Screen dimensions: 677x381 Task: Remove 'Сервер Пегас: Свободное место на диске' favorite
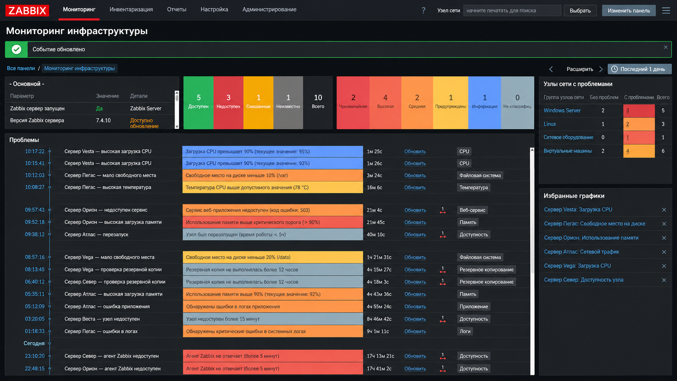coord(664,224)
